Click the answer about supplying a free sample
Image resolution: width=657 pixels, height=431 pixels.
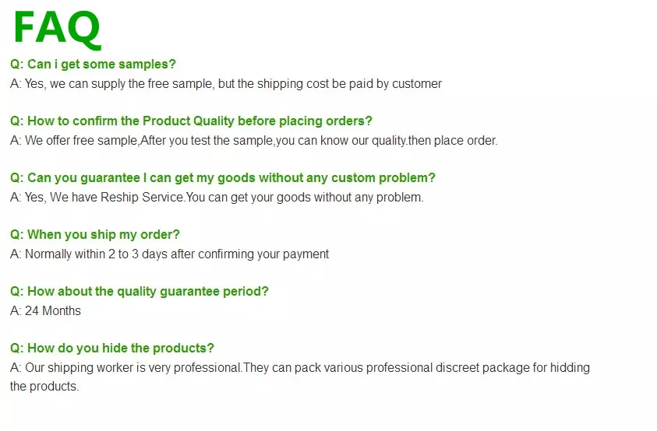(225, 83)
